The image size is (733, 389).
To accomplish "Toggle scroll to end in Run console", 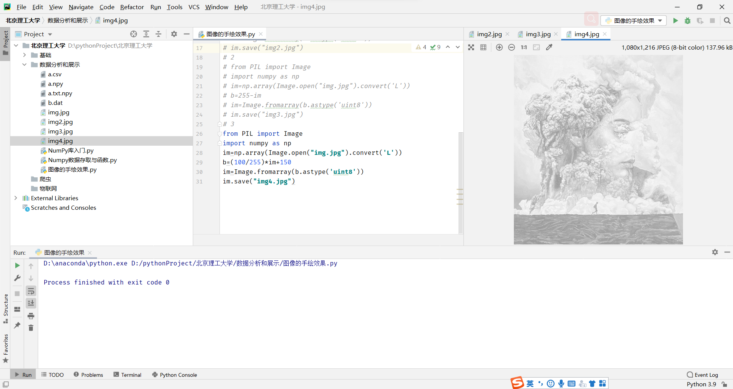I will [31, 303].
